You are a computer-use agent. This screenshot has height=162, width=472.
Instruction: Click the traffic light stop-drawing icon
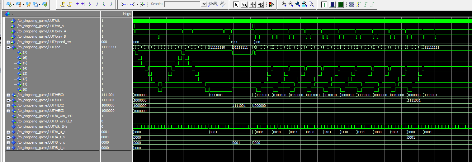(x=271, y=4)
